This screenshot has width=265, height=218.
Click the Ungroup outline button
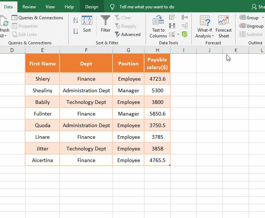point(252,26)
